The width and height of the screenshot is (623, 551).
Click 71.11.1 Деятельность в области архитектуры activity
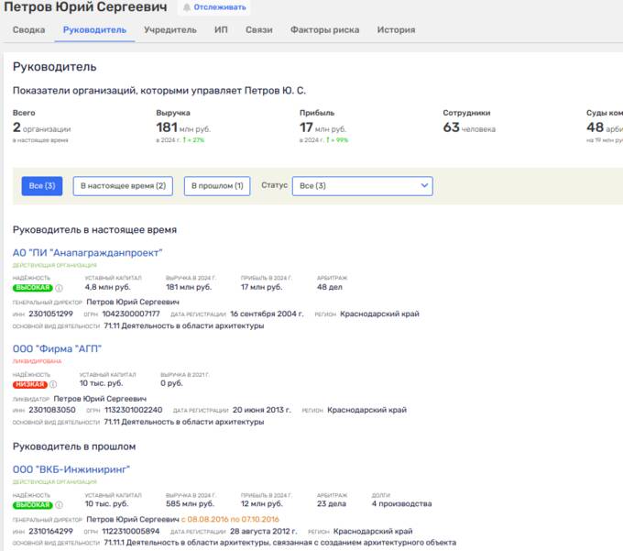(x=280, y=543)
